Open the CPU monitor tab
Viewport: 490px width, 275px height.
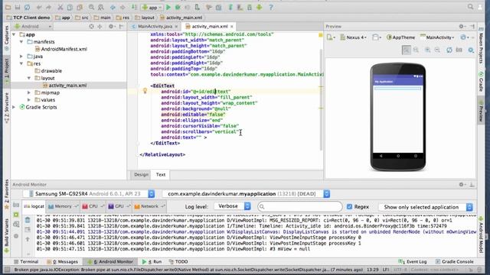point(93,206)
